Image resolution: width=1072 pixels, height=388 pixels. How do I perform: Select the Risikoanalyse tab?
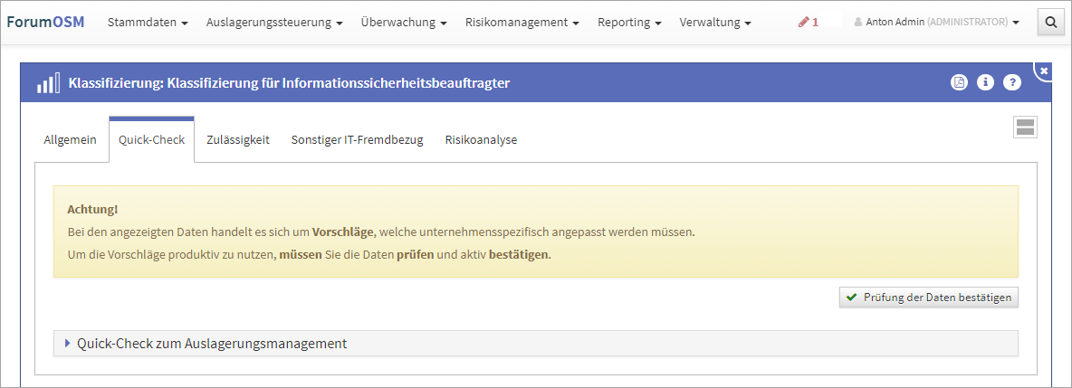coord(481,140)
